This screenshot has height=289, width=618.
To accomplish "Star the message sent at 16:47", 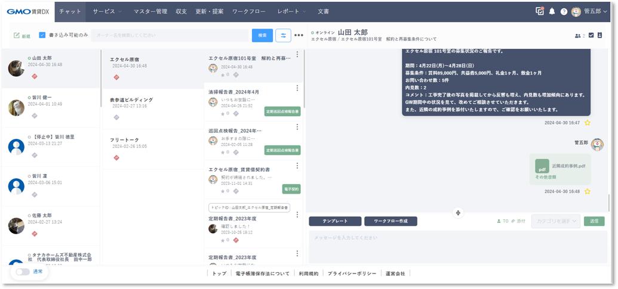I will pos(588,123).
